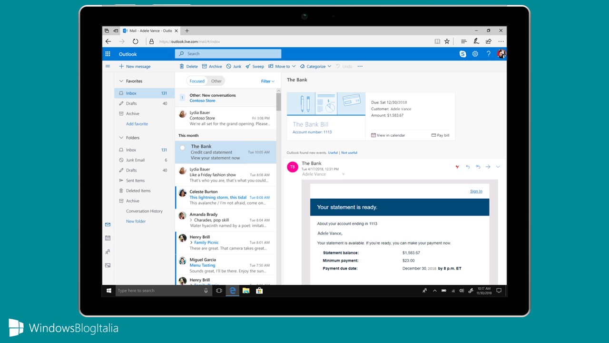This screenshot has height=343, width=609.
Task: Open Outlook settings gear
Action: tap(475, 54)
